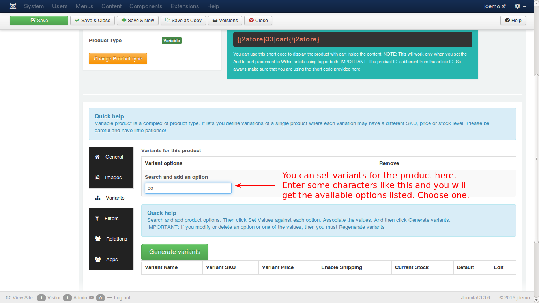The image size is (539, 303).
Task: Click the Joomla logo icon
Action: click(13, 6)
